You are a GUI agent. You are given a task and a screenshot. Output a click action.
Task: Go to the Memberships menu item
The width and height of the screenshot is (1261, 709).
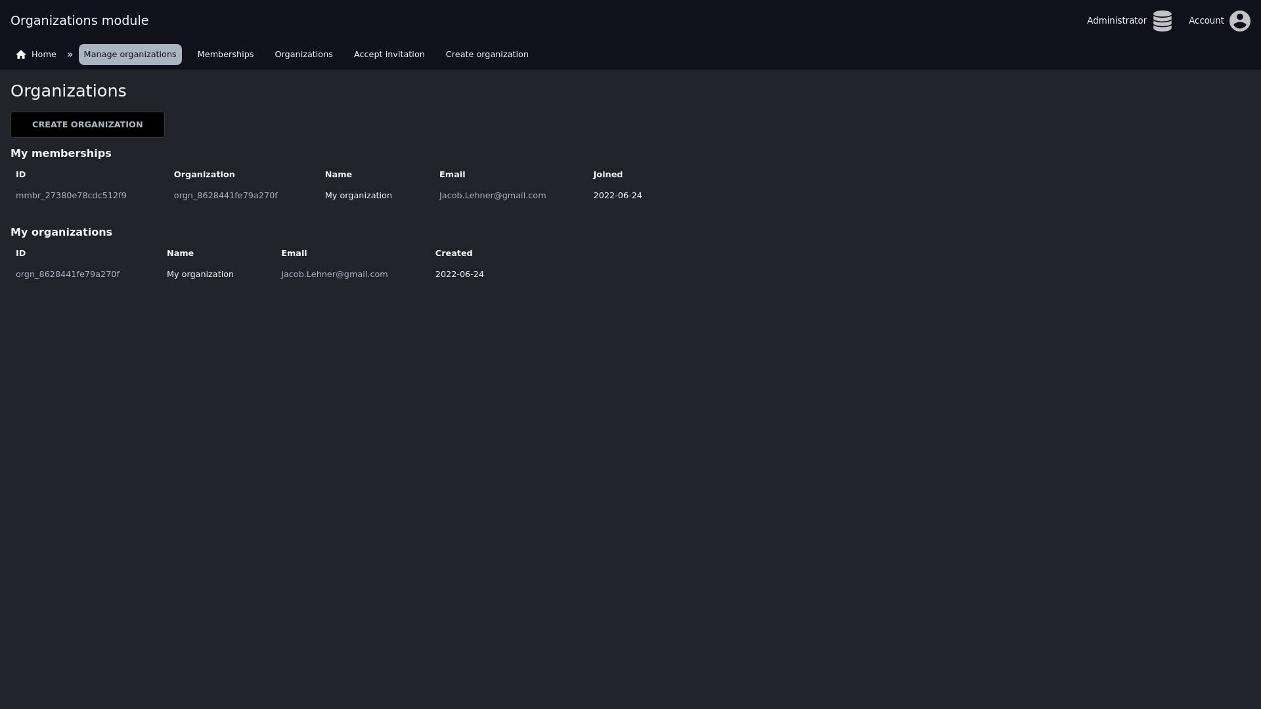point(225,54)
